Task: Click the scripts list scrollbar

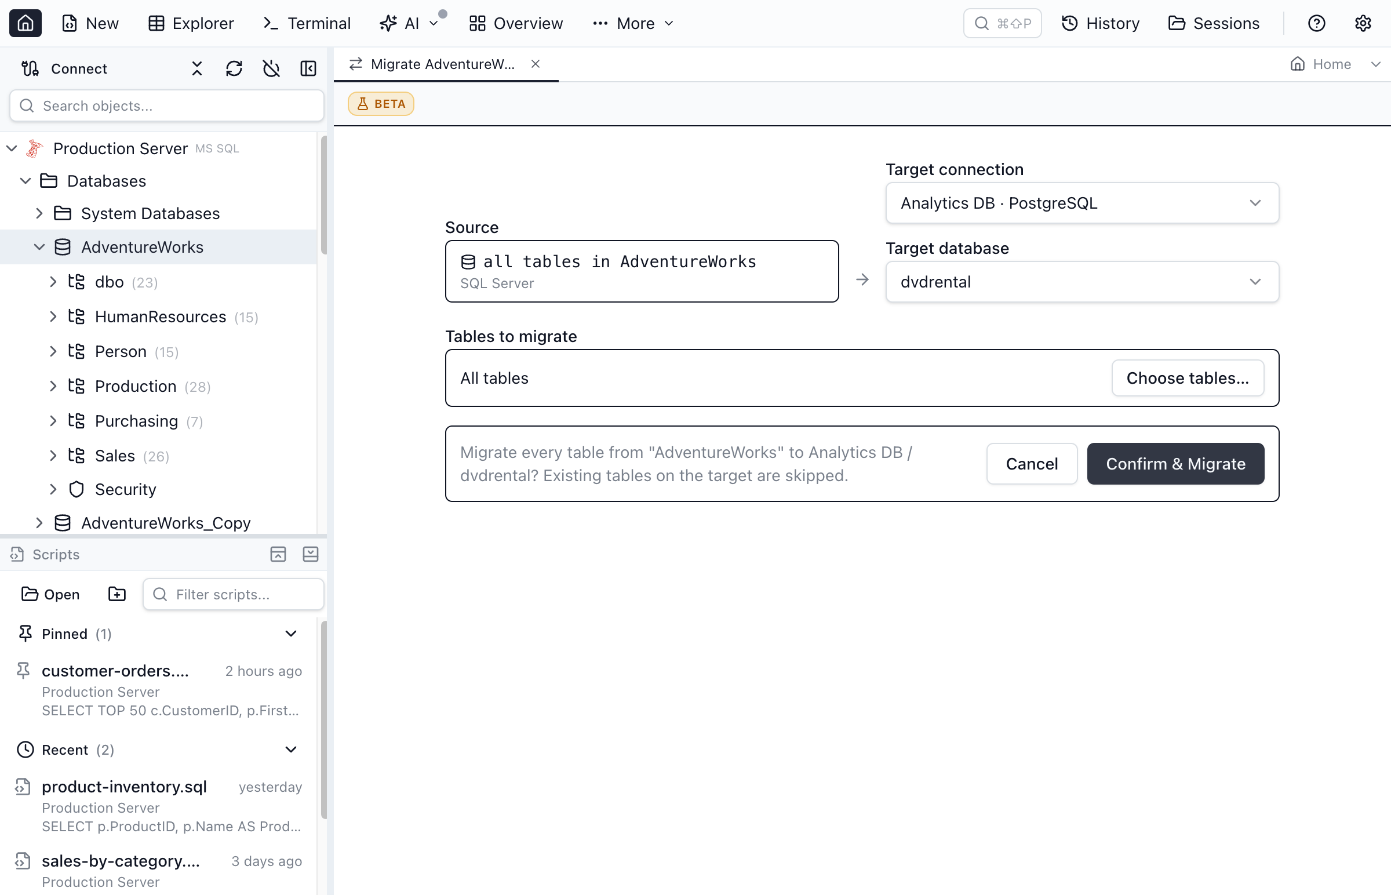Action: (x=323, y=719)
